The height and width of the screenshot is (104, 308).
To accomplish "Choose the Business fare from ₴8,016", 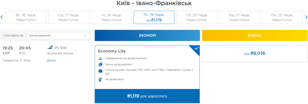I will [x=255, y=54].
